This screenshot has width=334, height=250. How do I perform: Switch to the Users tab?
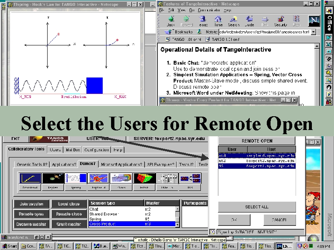55,150
